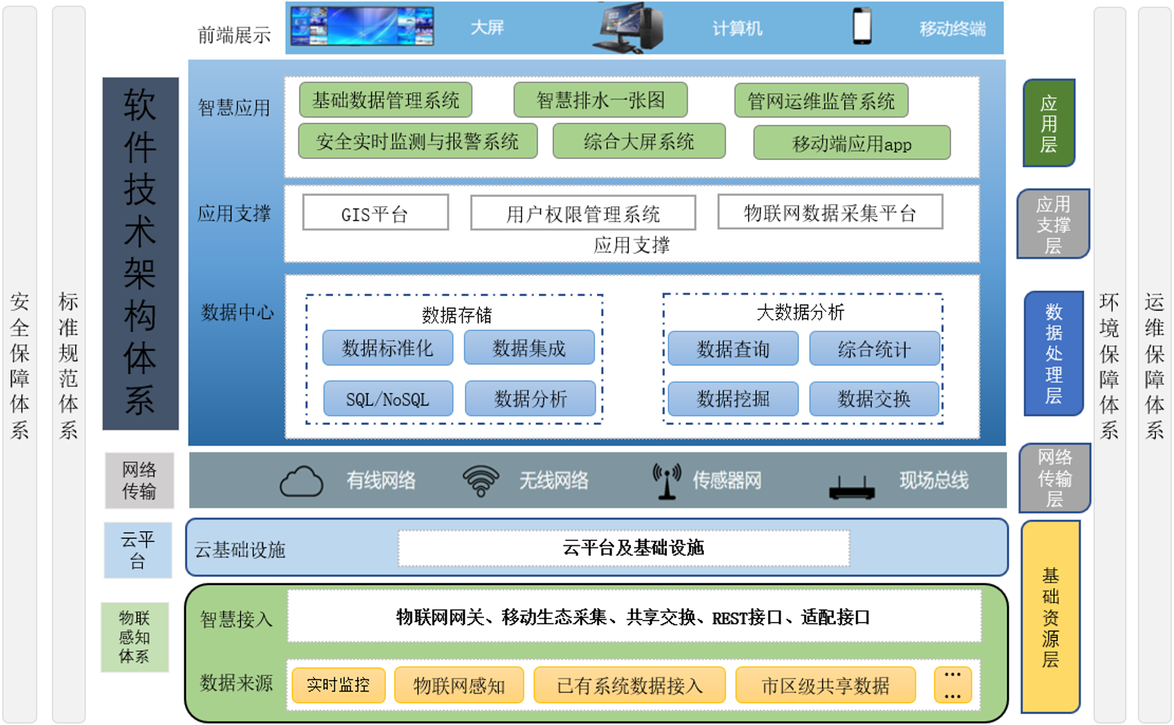Select the 计算机 desktop computer icon

pyautogui.click(x=627, y=28)
